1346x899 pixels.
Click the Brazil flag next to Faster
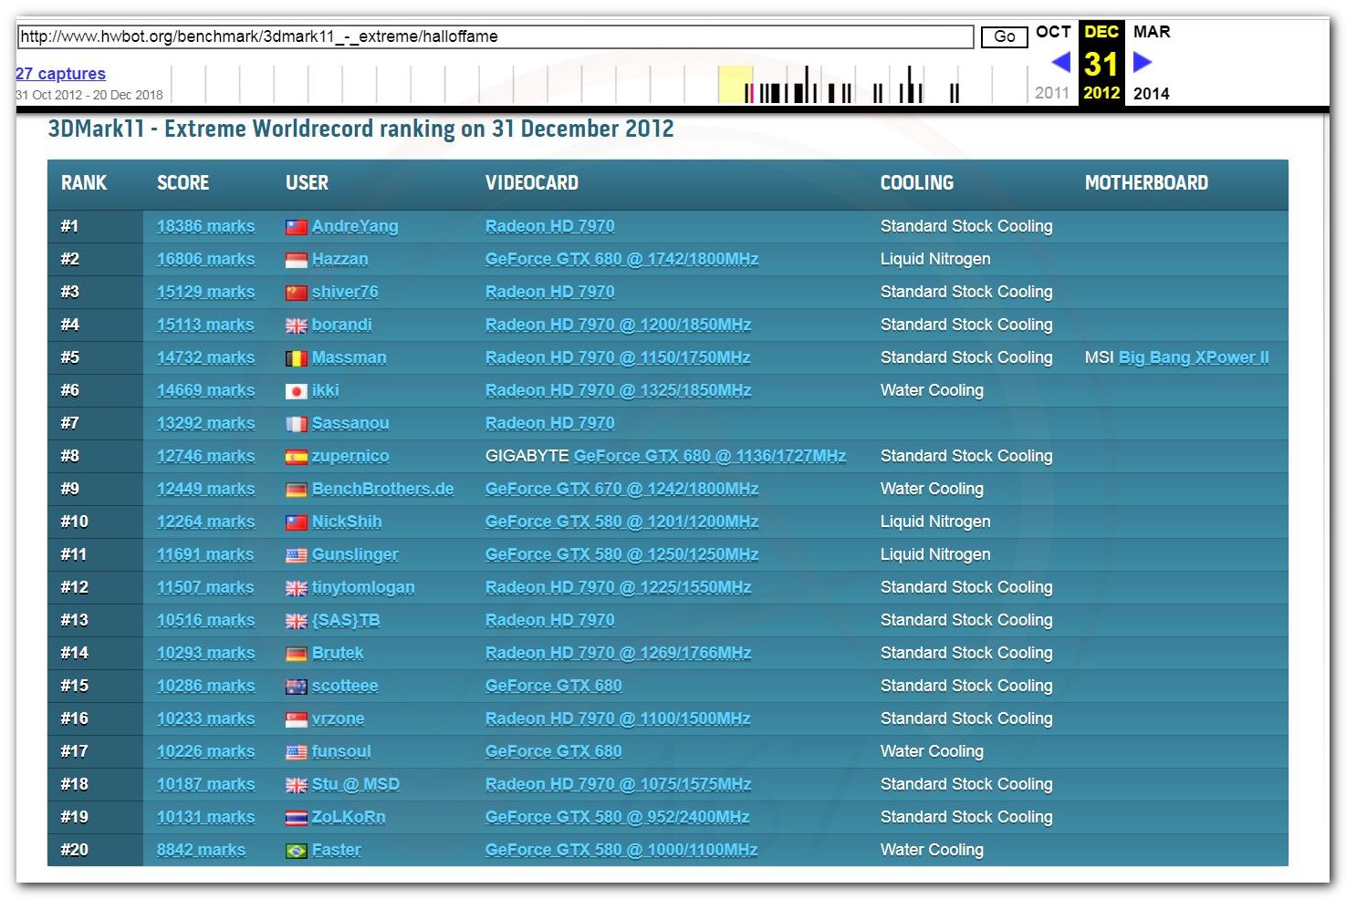(x=296, y=851)
